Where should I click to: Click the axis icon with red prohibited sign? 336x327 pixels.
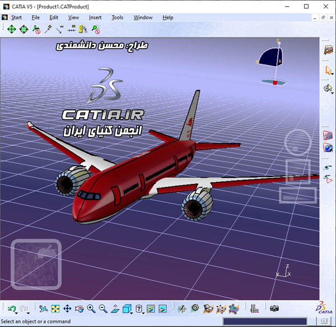36,29
